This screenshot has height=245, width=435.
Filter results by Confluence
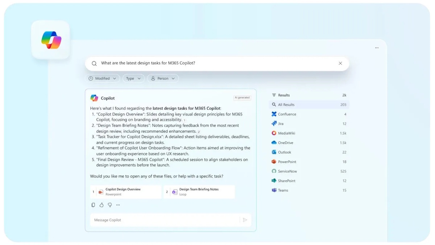[x=309, y=114]
